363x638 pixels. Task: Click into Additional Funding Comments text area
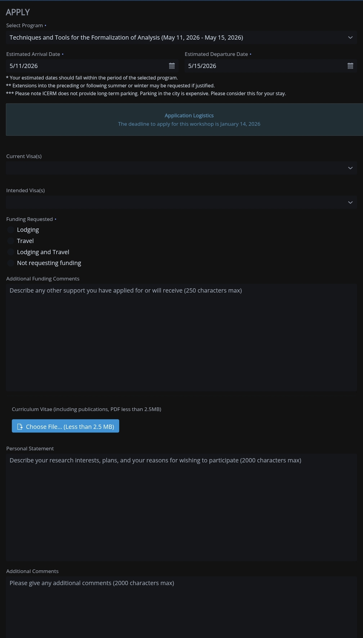[181, 338]
